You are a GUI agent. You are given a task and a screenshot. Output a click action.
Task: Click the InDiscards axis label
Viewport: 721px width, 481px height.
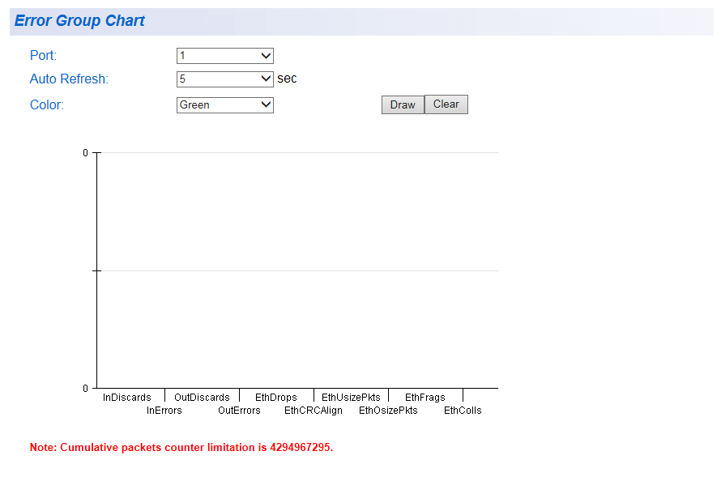pyautogui.click(x=127, y=398)
